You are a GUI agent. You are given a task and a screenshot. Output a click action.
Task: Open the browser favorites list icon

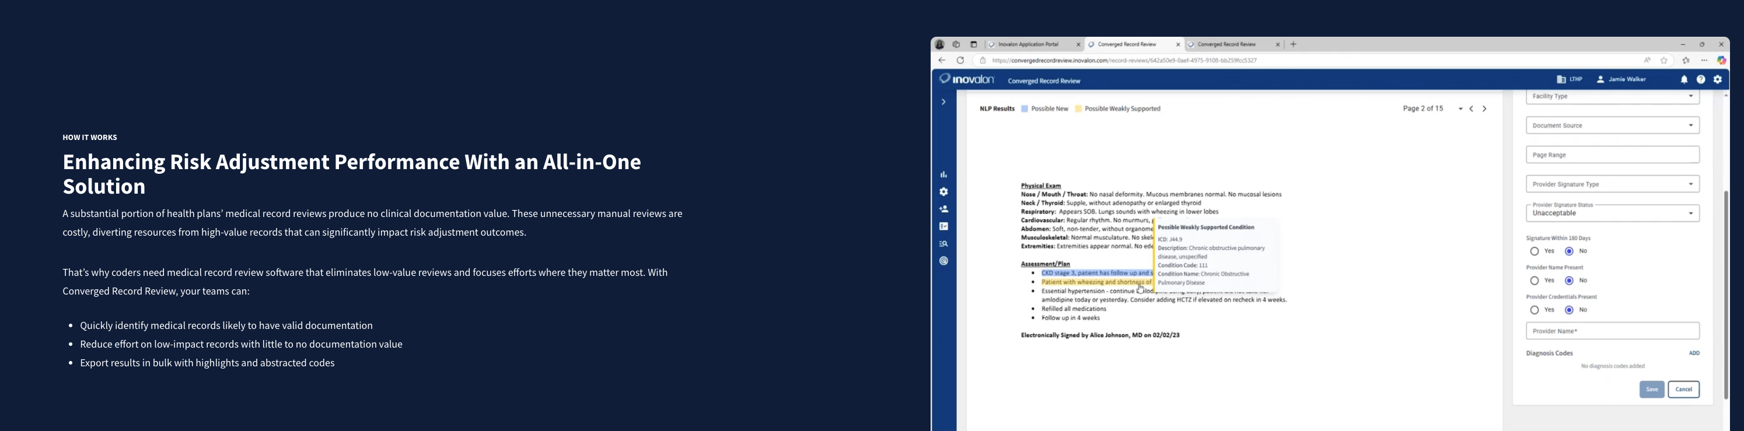1686,61
